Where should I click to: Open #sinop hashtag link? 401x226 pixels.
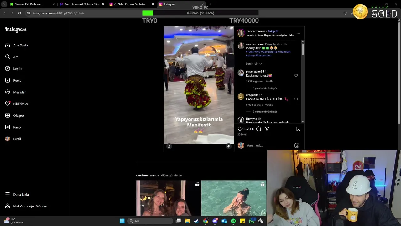coord(250,56)
